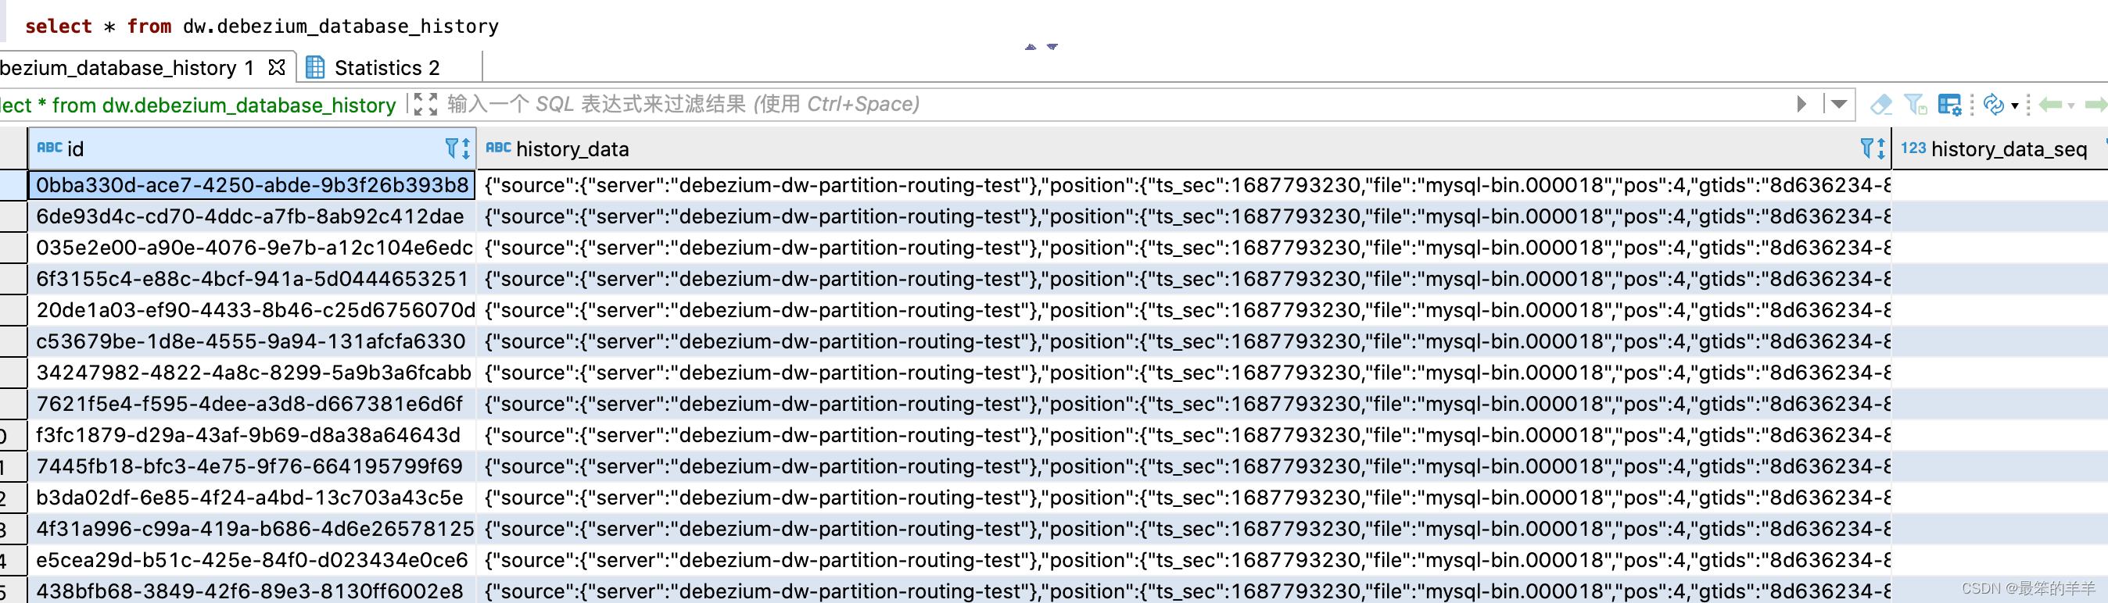The image size is (2108, 603).
Task: Select the cell 438bfb68-3849-42f6-89e3-8130ff6002e8
Action: tap(252, 591)
